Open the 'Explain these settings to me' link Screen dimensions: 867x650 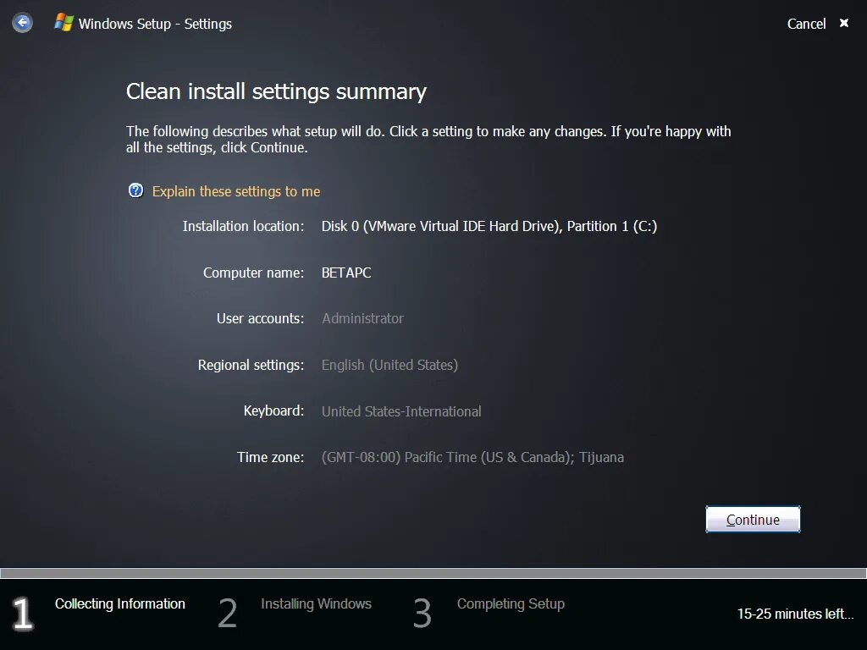pos(236,191)
